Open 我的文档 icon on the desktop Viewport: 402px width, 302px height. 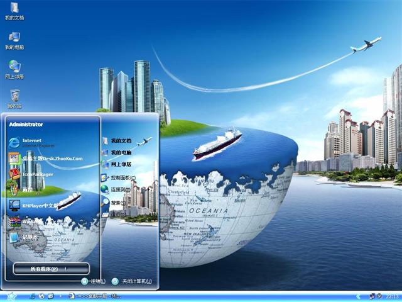tap(14, 11)
